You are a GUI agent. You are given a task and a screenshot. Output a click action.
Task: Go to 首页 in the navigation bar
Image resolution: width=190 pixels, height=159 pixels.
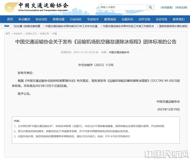(x=10, y=19)
